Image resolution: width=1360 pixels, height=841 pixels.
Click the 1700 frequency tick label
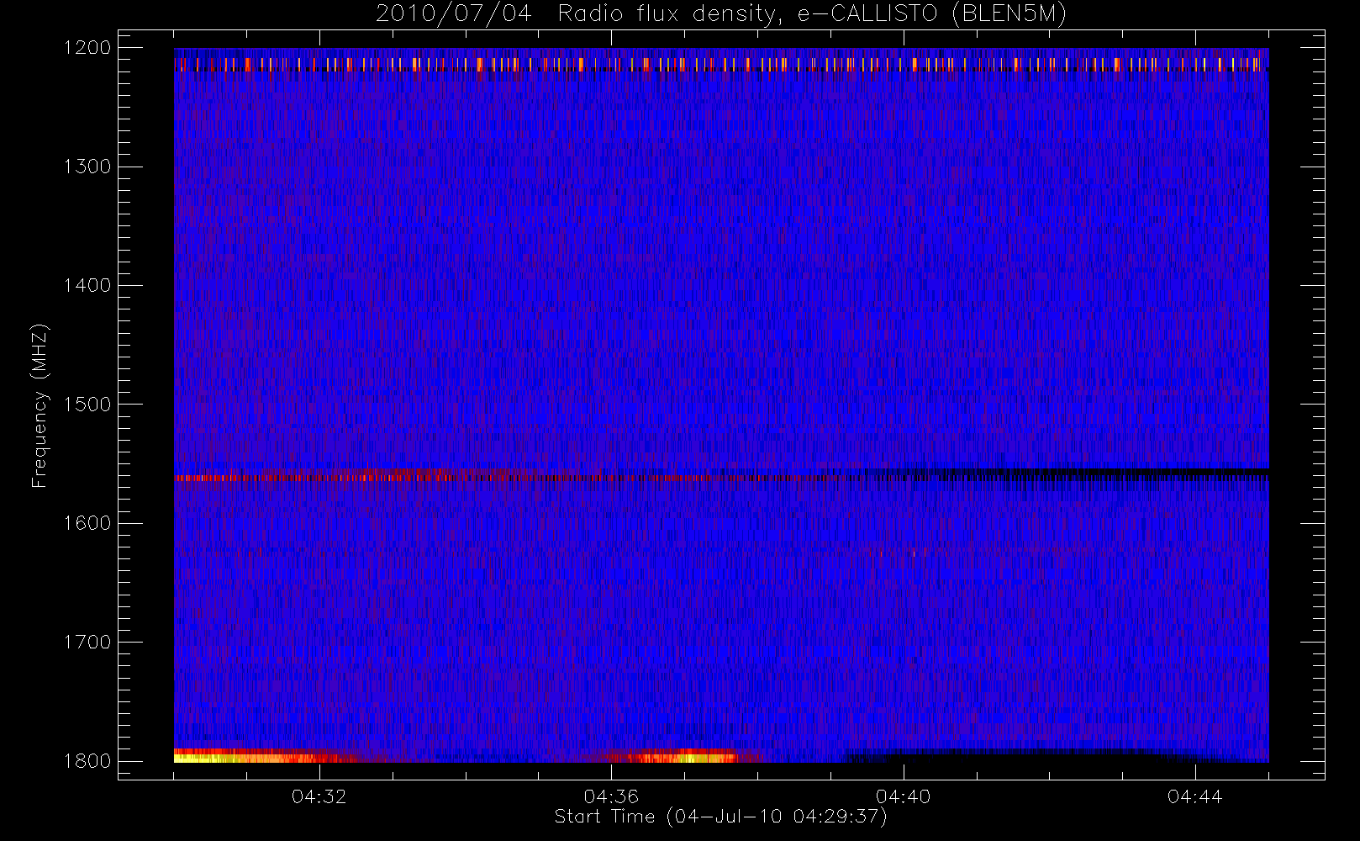87,642
